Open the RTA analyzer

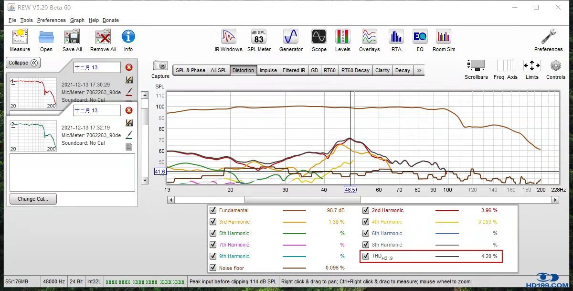click(396, 37)
